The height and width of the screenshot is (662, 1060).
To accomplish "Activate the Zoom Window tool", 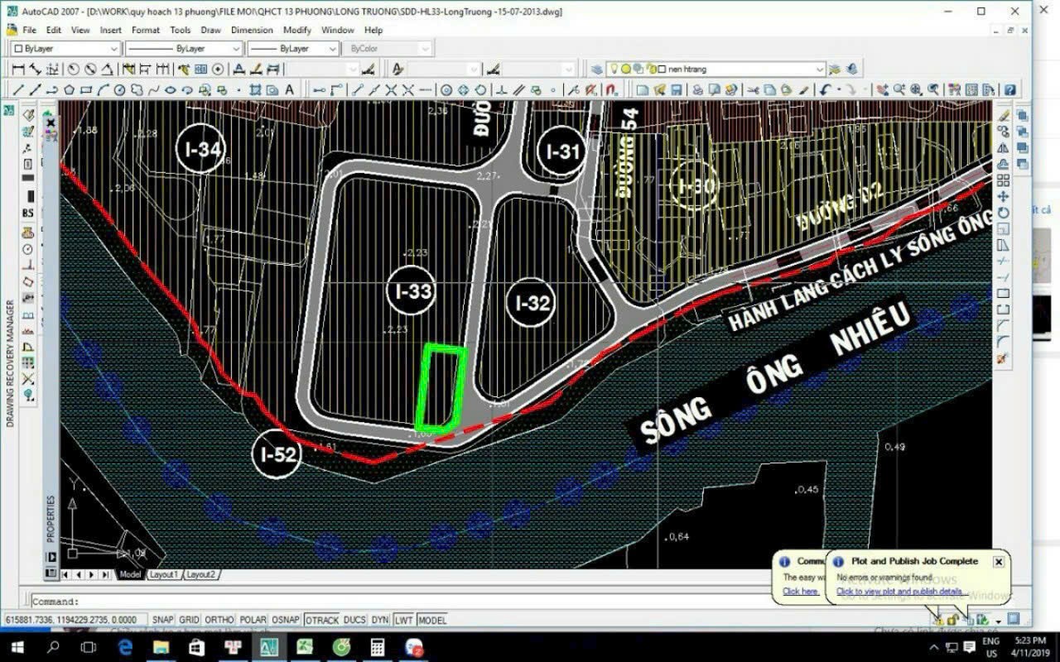I will pyautogui.click(x=914, y=89).
